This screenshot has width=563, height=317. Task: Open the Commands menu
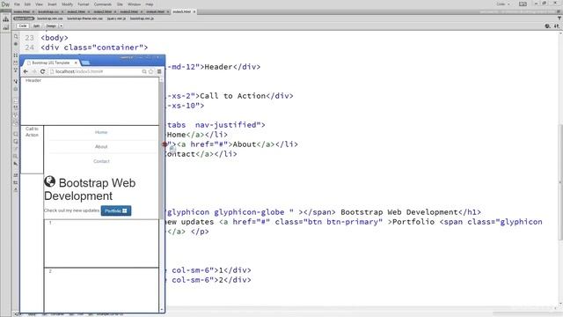102,4
